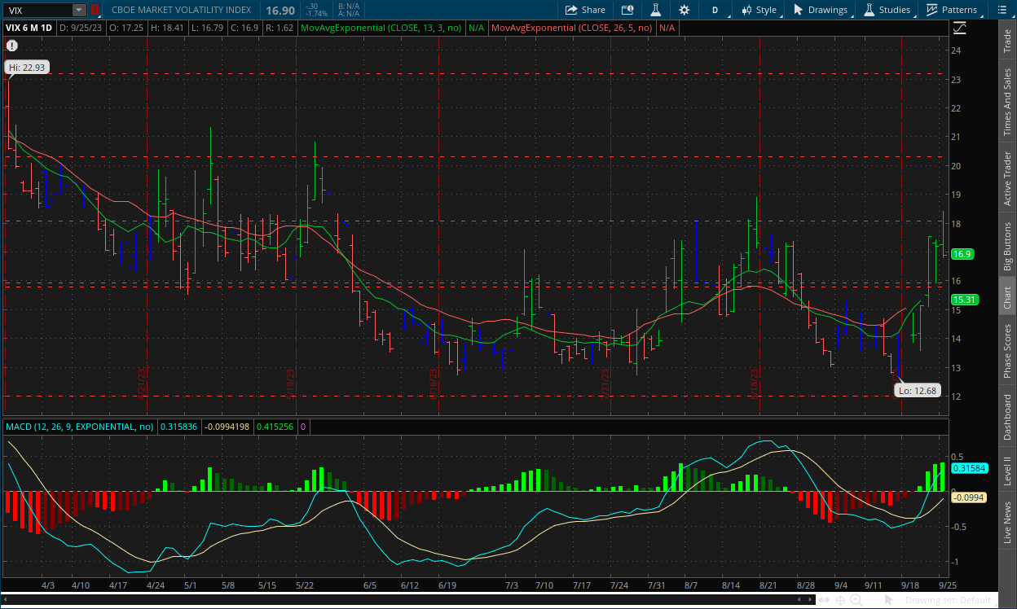This screenshot has height=609, width=1017.
Task: Open chart settings gear icon
Action: pos(684,10)
